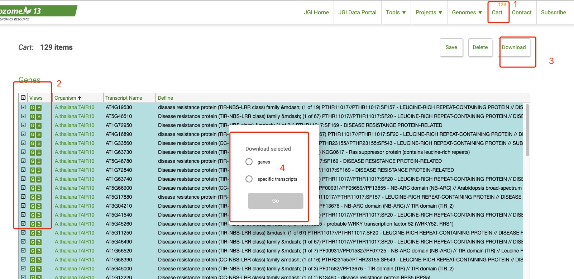Open the JGI Home menu item
This screenshot has width=574, height=279.
tap(316, 12)
